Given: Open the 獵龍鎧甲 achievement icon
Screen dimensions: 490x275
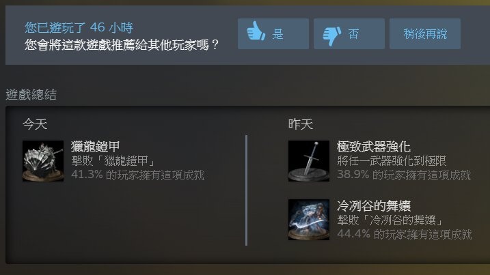Looking at the screenshot, I should click(43, 161).
